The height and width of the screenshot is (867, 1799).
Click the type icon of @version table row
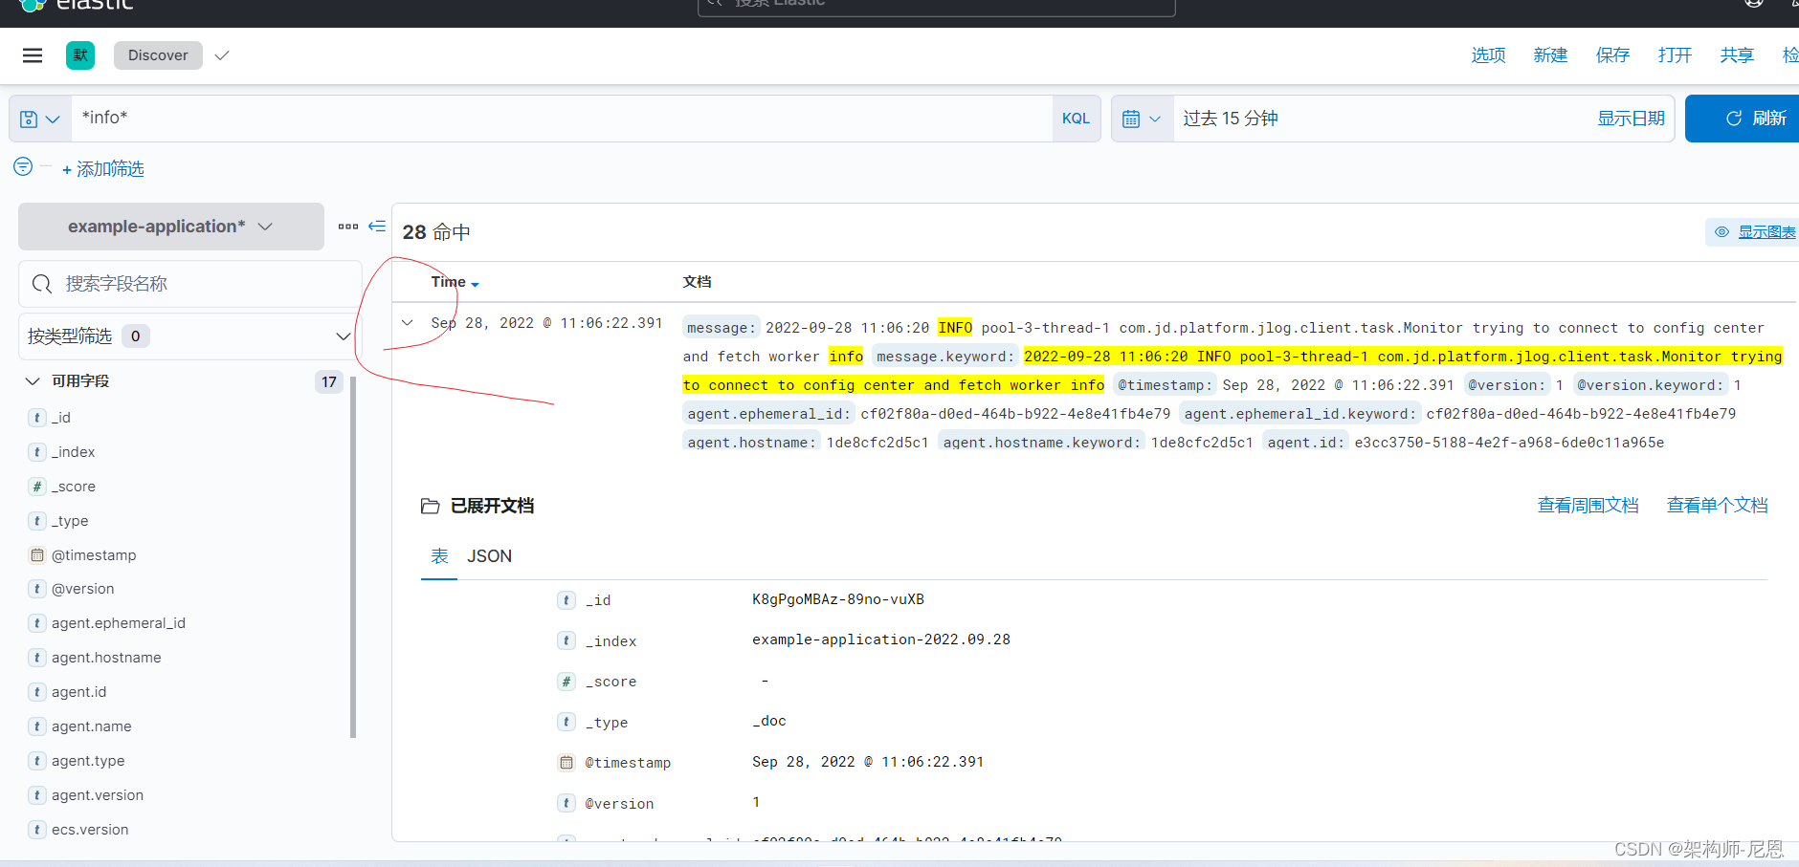pos(566,804)
